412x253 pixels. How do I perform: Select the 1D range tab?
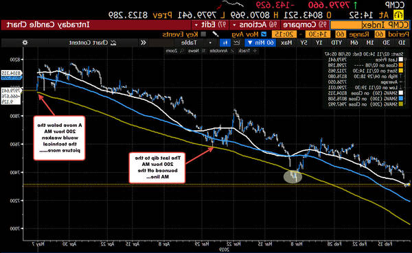pyautogui.click(x=402, y=43)
